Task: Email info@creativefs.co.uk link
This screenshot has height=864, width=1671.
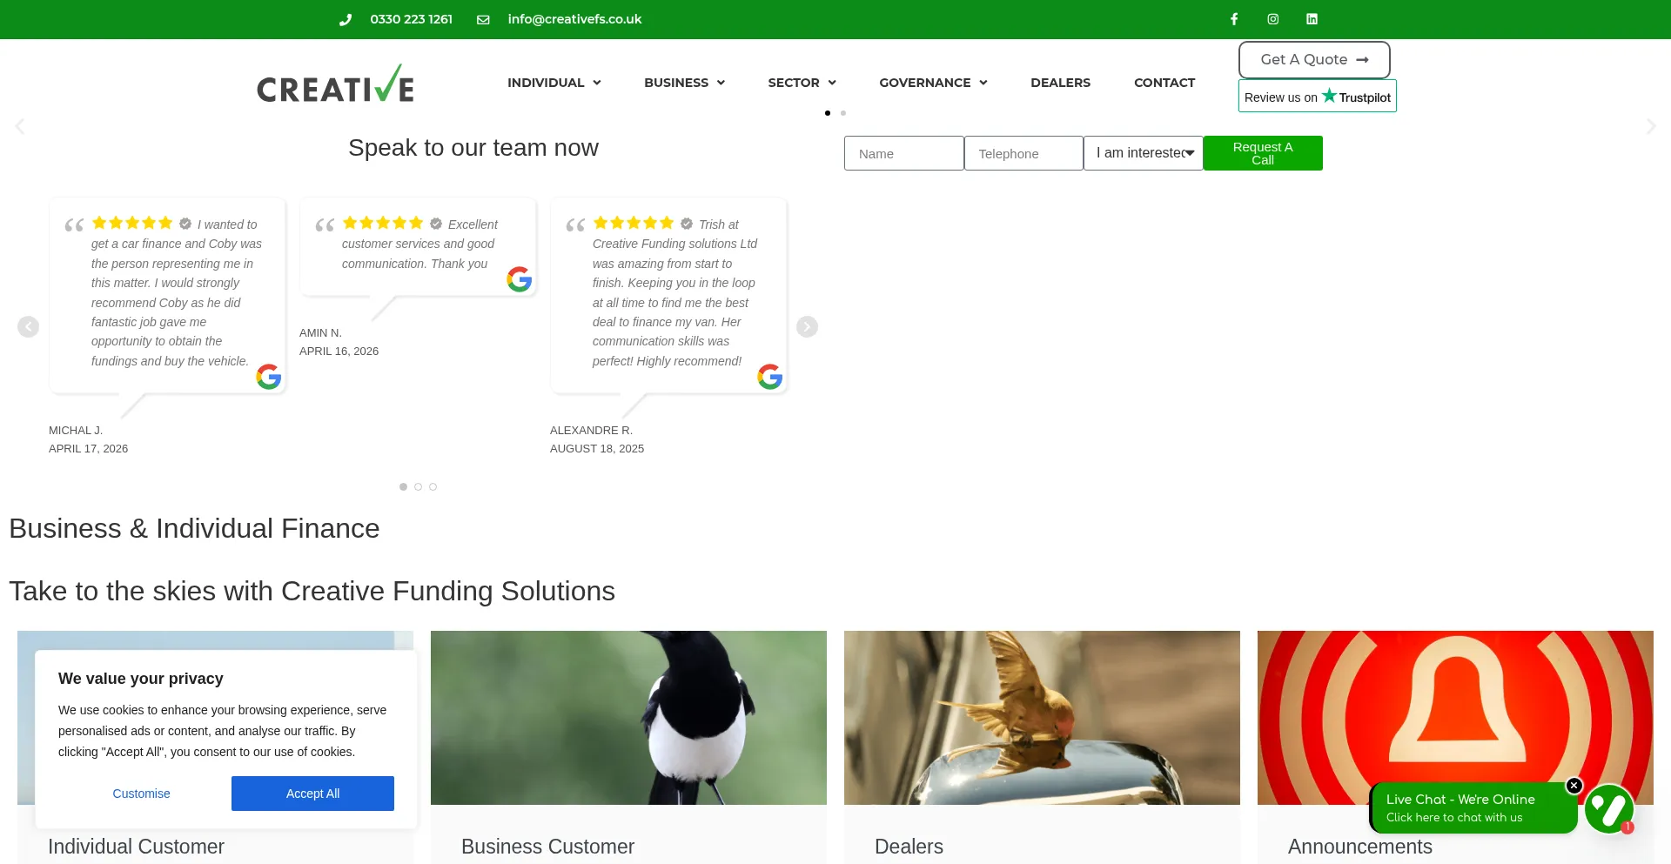Action: [574, 19]
